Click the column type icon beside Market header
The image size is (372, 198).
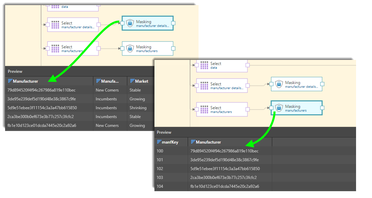[132, 81]
